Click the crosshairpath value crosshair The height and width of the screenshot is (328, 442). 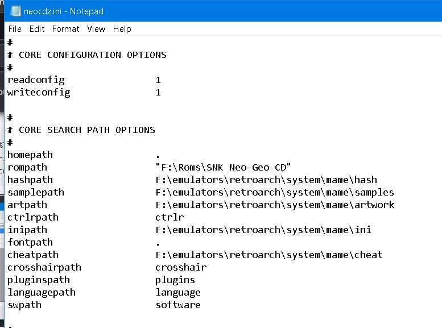tap(181, 267)
